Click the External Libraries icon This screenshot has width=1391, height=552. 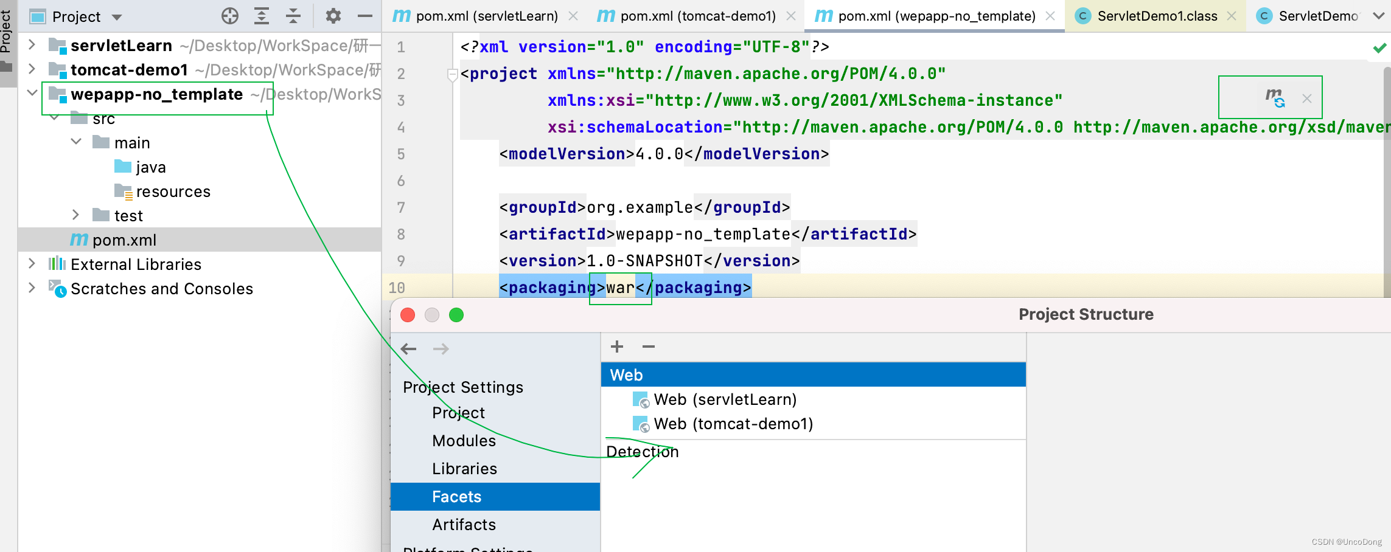pyautogui.click(x=57, y=263)
